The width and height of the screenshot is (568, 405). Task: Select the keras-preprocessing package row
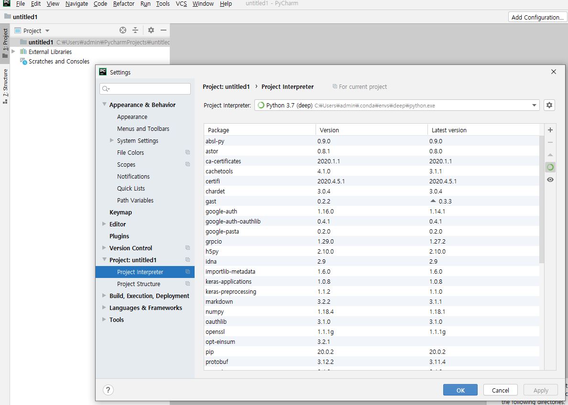click(x=371, y=292)
